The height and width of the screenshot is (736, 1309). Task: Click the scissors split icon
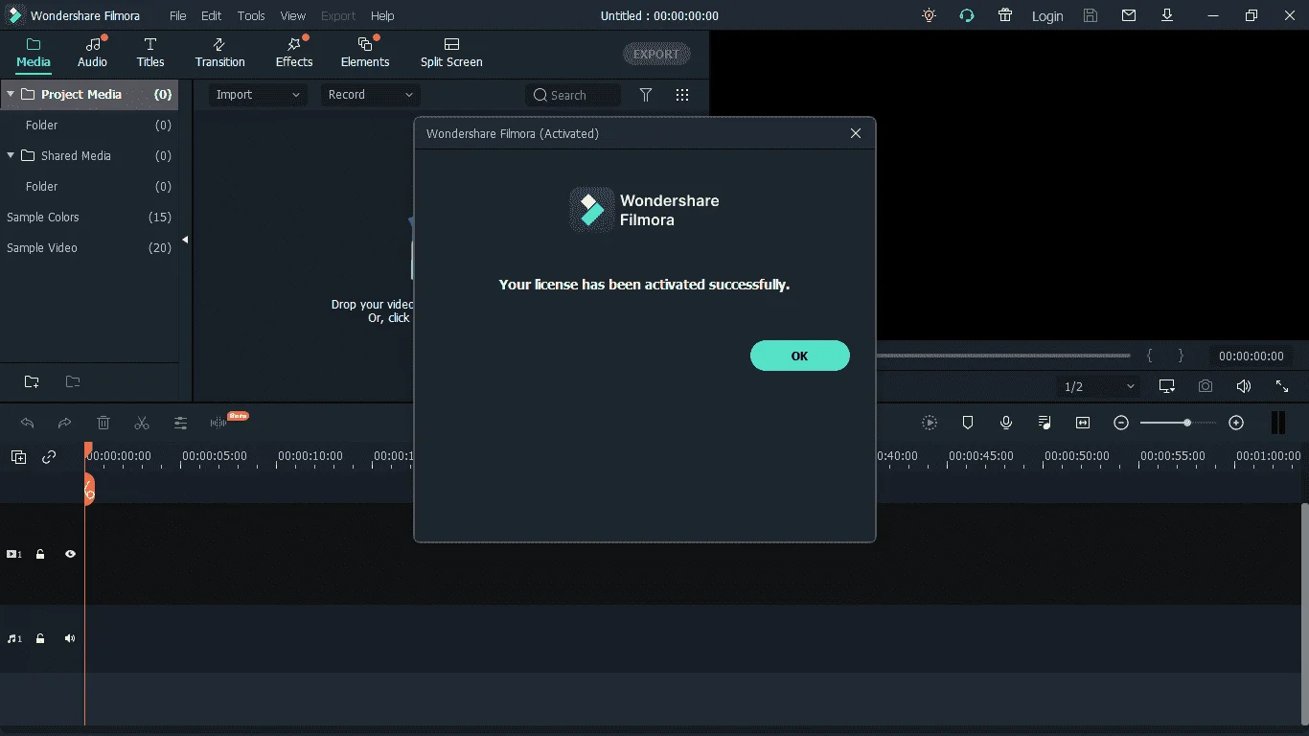142,423
